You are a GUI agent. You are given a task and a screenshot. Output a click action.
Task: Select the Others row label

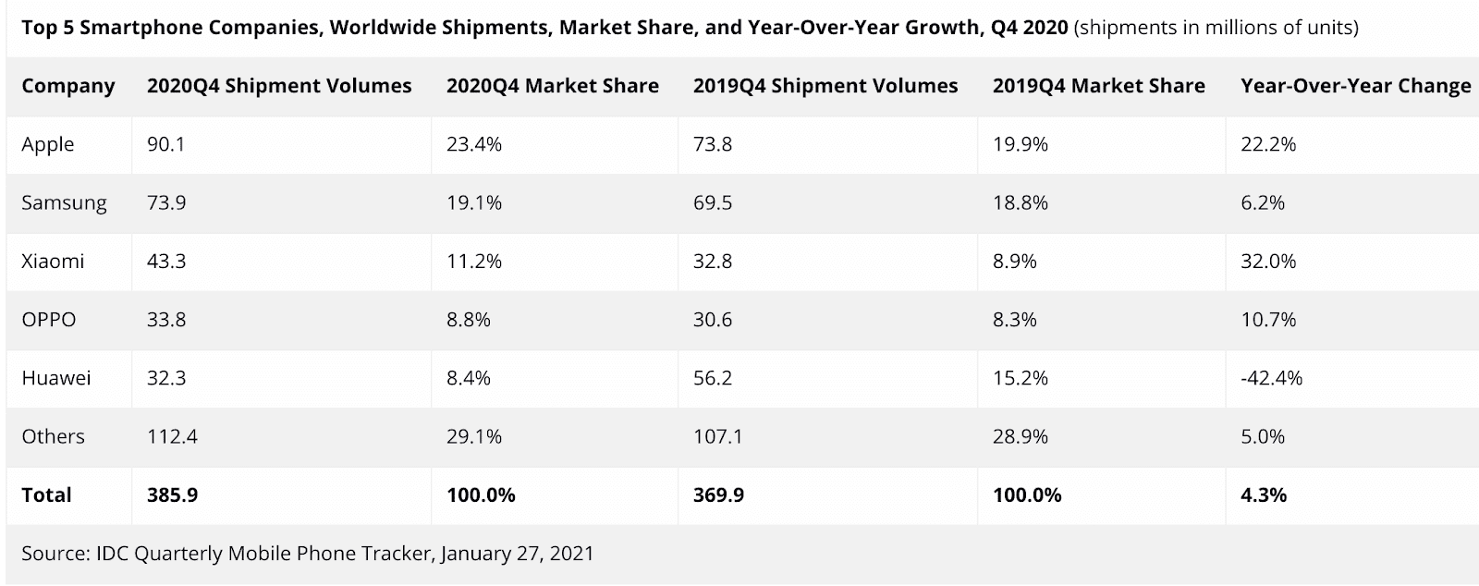pyautogui.click(x=53, y=436)
